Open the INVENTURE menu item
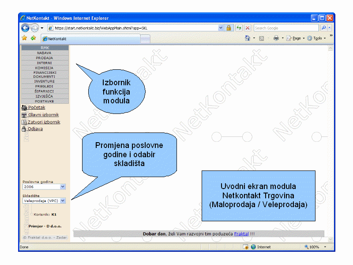The height and width of the screenshot is (265, 353). (x=45, y=81)
